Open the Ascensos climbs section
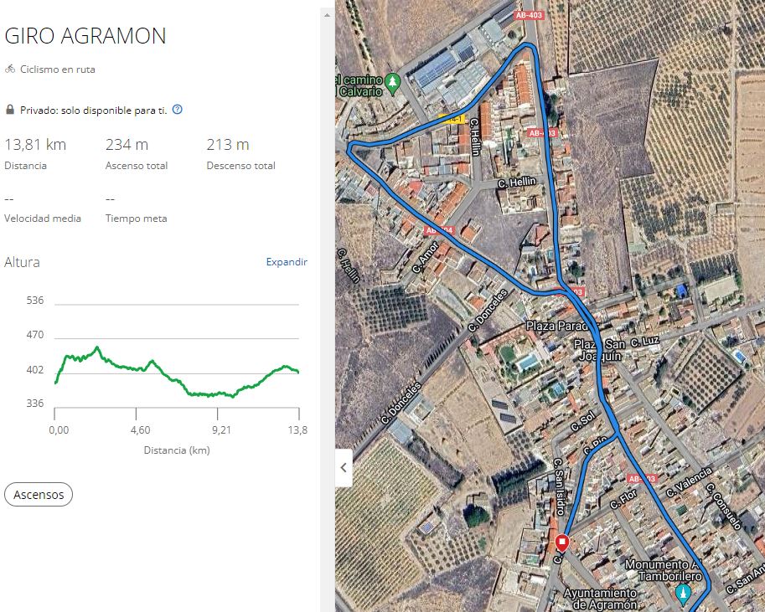Screen dimensions: 765x612 pos(39,495)
